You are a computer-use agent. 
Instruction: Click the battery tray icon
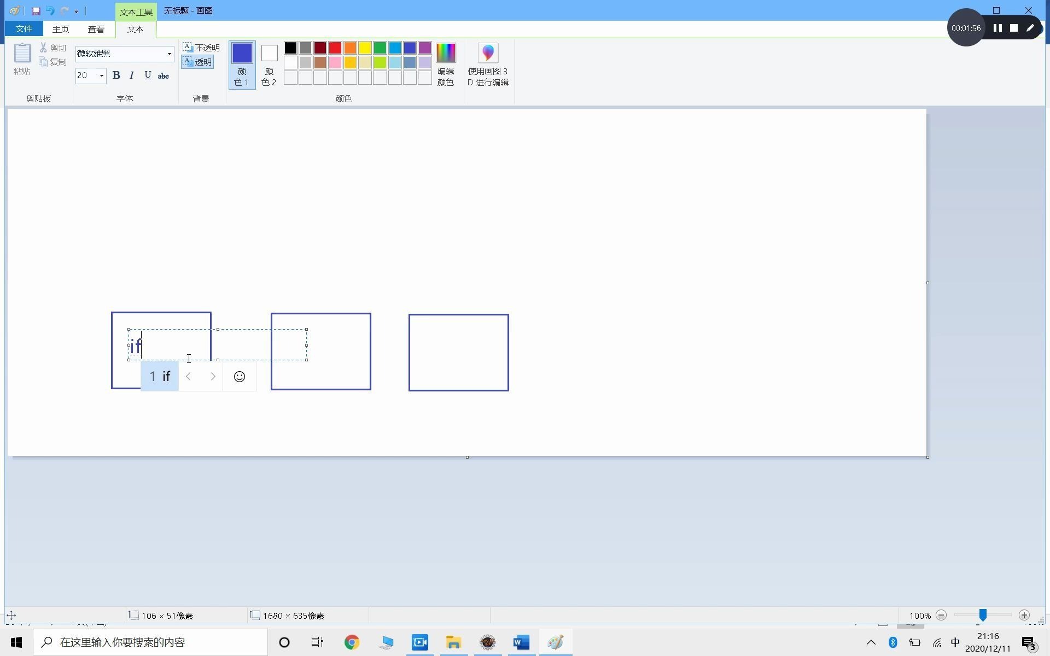[x=914, y=642]
